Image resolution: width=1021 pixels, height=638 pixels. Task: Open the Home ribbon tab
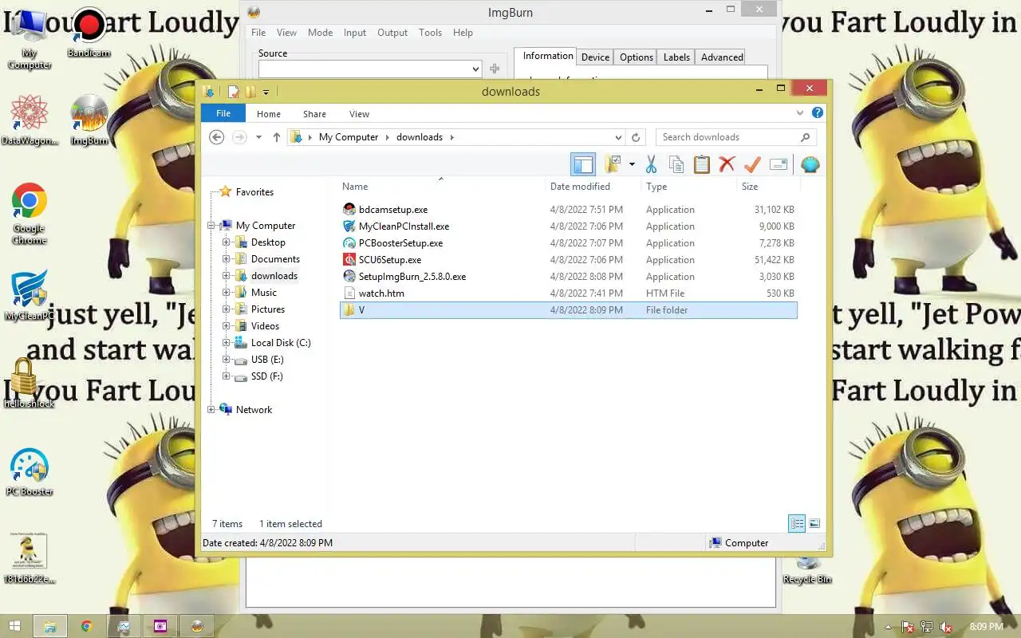pos(269,114)
